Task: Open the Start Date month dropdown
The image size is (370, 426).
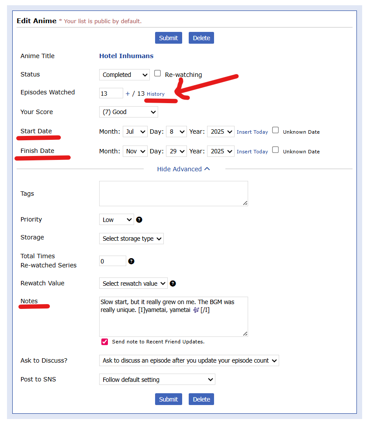Action: (x=135, y=132)
